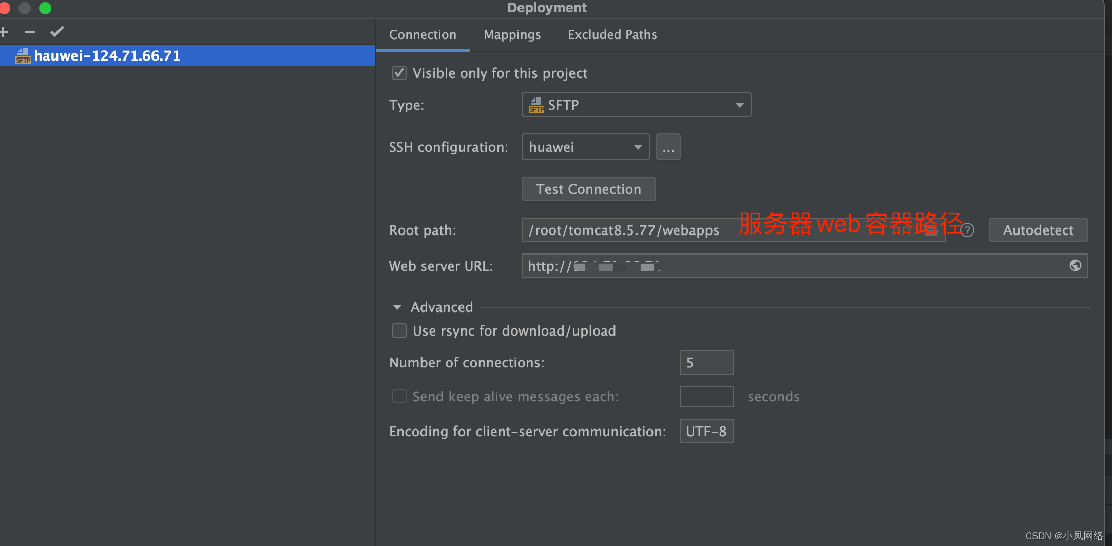
Task: Click the SFTP icon beside hauwei-124.71.66.71
Action: click(x=23, y=55)
